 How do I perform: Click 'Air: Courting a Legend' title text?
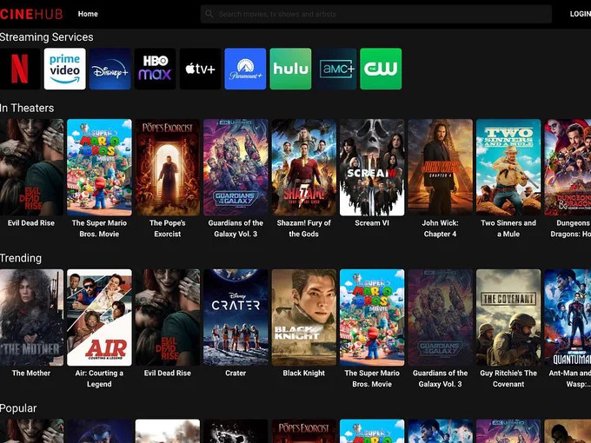(x=99, y=378)
